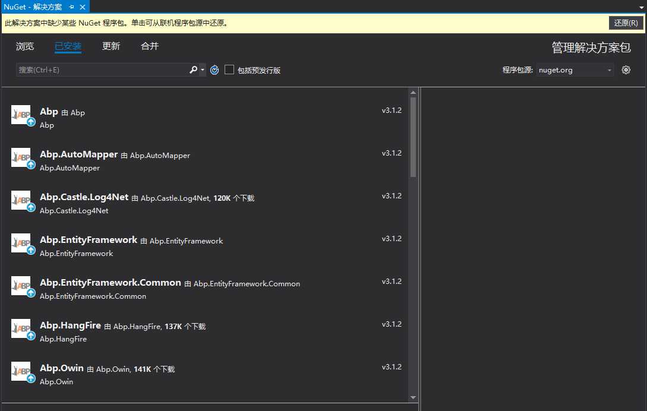647x411 pixels.
Task: Pin the NuGet solution tab
Action: click(72, 7)
